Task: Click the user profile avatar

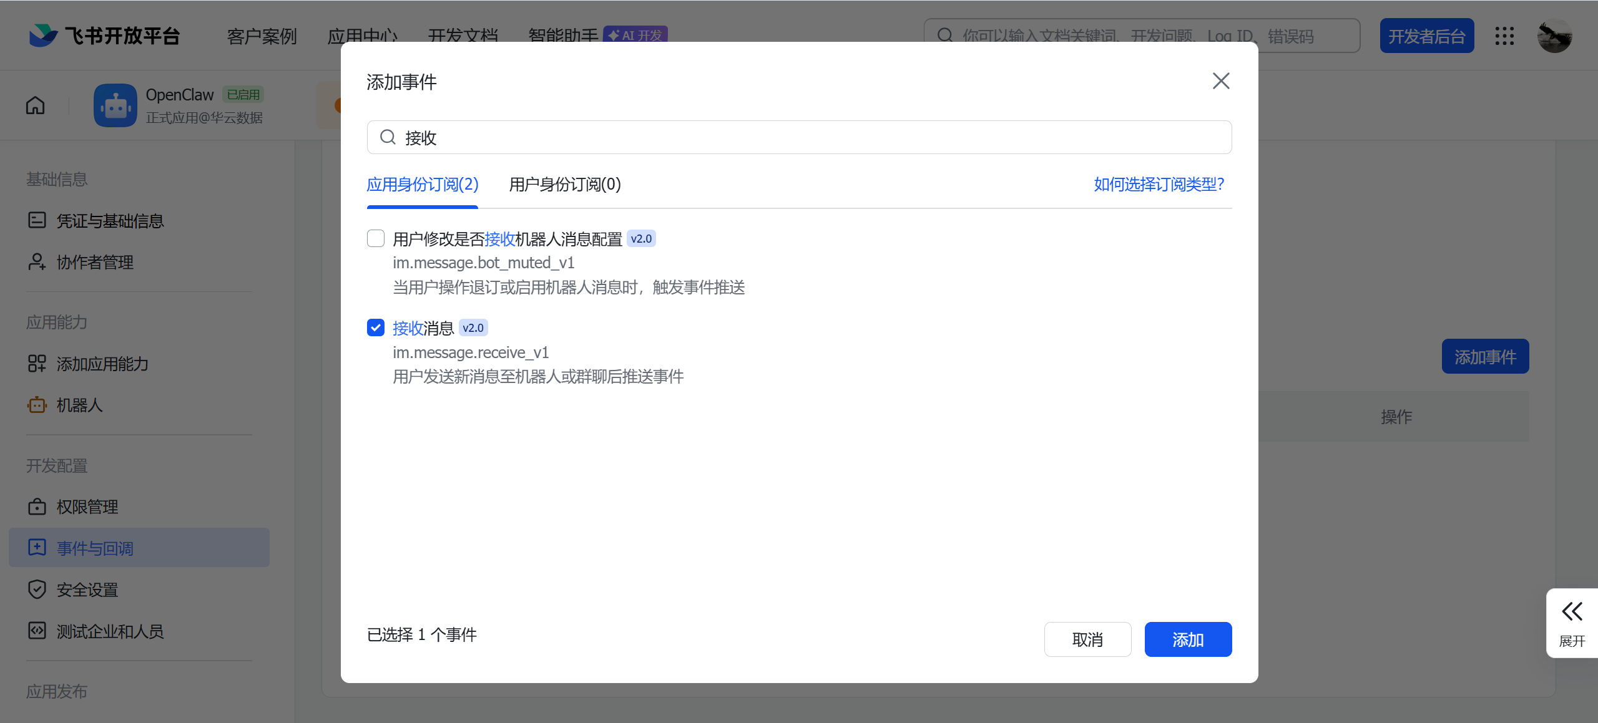Action: (x=1555, y=36)
